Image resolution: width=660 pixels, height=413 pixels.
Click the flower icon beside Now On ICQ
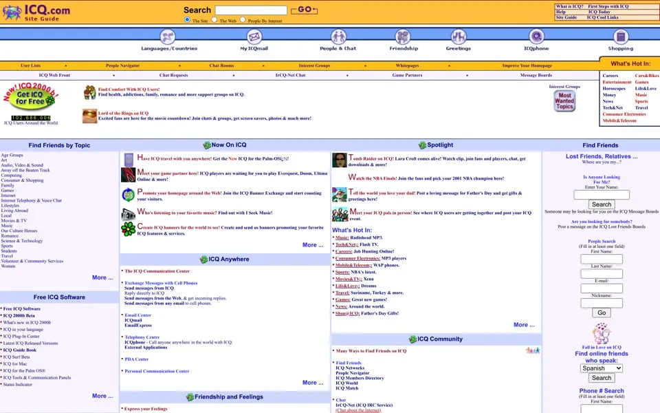(207, 145)
